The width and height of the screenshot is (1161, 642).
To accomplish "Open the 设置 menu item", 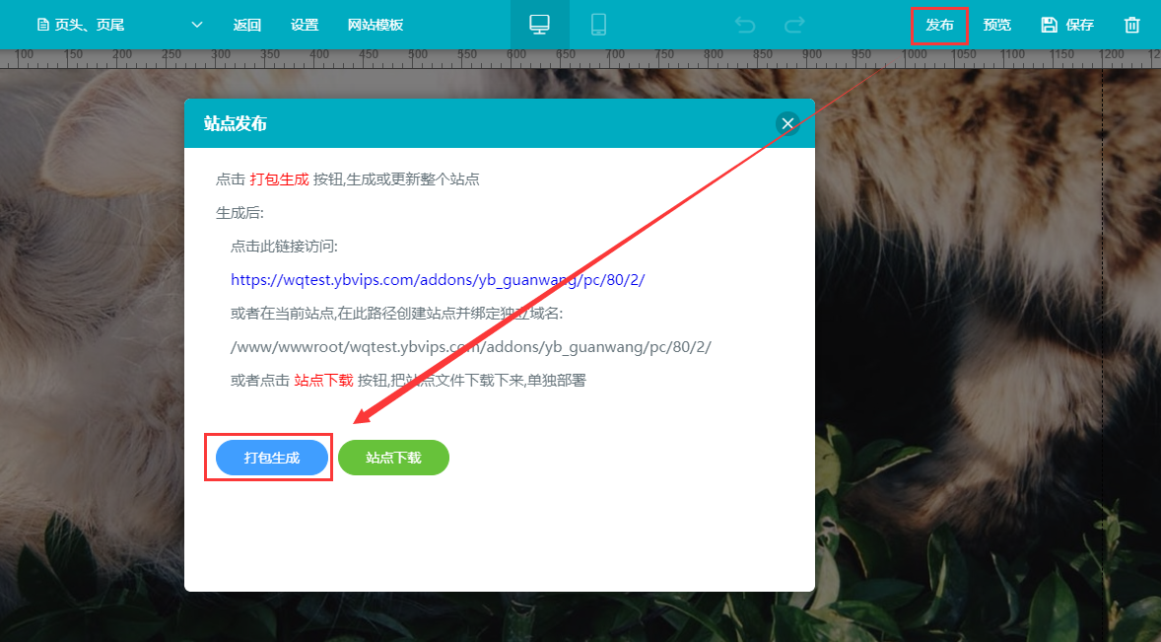I will click(305, 25).
